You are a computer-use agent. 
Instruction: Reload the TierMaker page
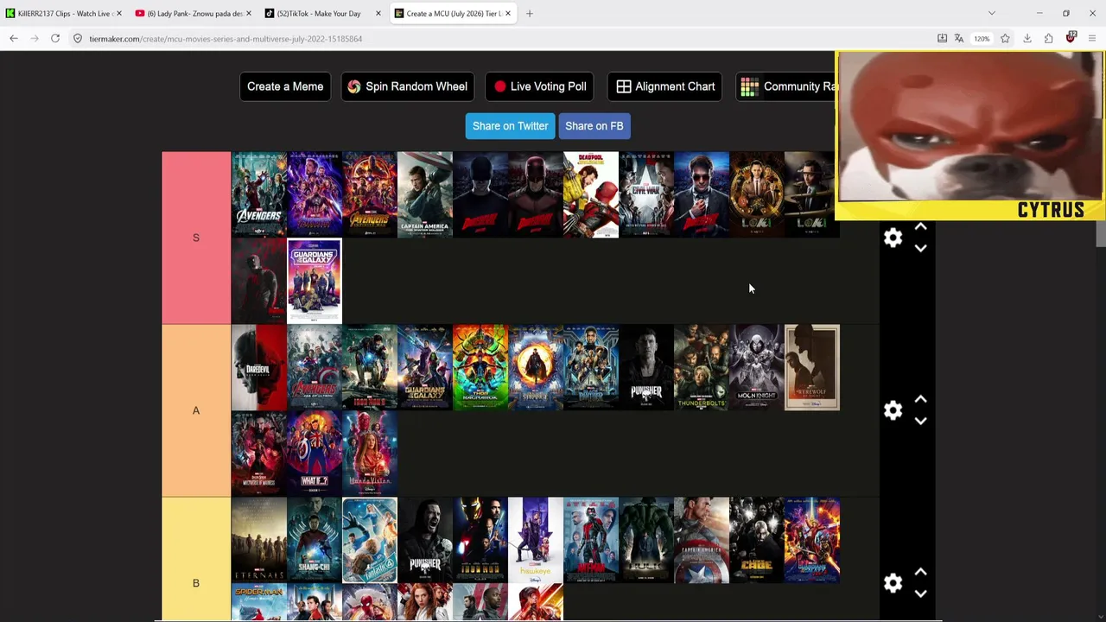55,38
